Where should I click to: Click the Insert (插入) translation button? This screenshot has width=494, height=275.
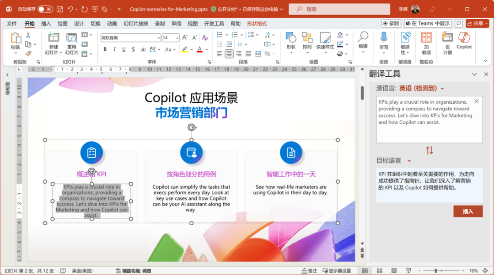click(468, 212)
